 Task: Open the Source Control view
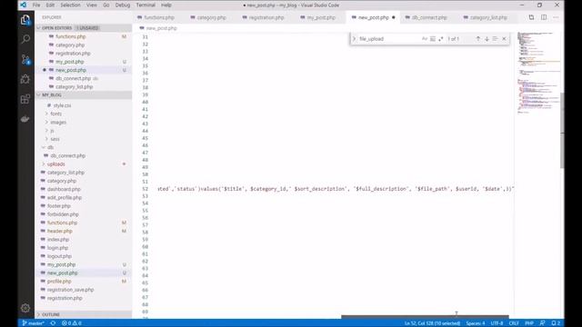[25, 59]
